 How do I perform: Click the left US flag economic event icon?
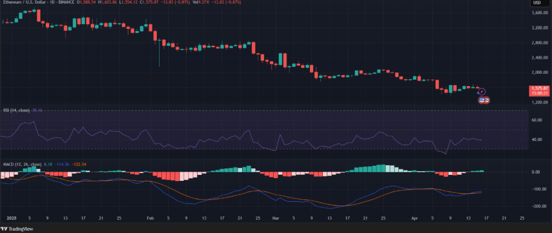pyautogui.click(x=481, y=100)
